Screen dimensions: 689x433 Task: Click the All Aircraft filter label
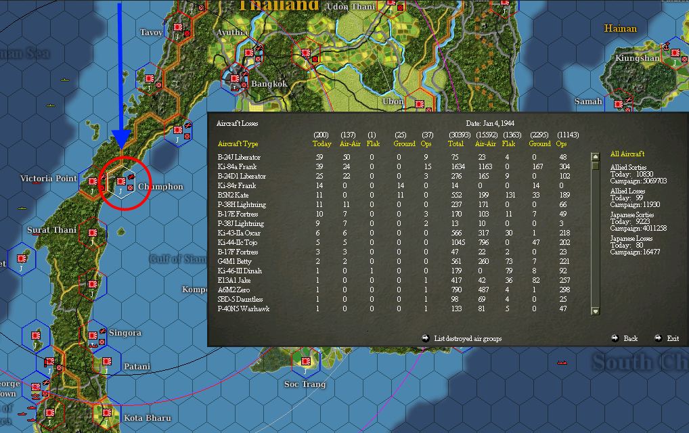pos(627,154)
